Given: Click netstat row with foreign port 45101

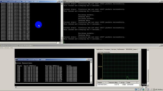Looking at the screenshot, I should pos(47,67).
